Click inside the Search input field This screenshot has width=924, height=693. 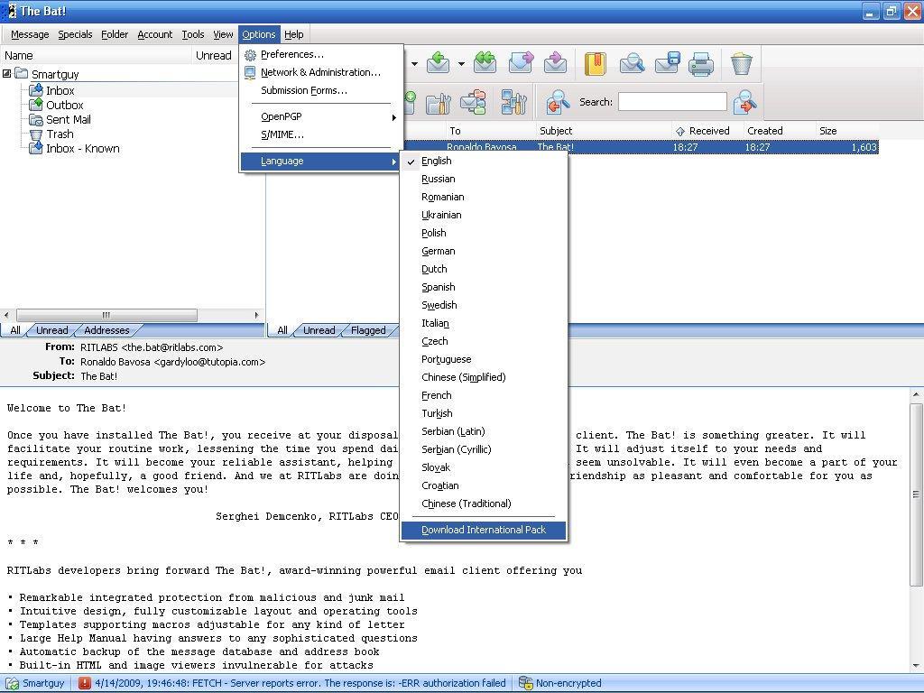(672, 102)
